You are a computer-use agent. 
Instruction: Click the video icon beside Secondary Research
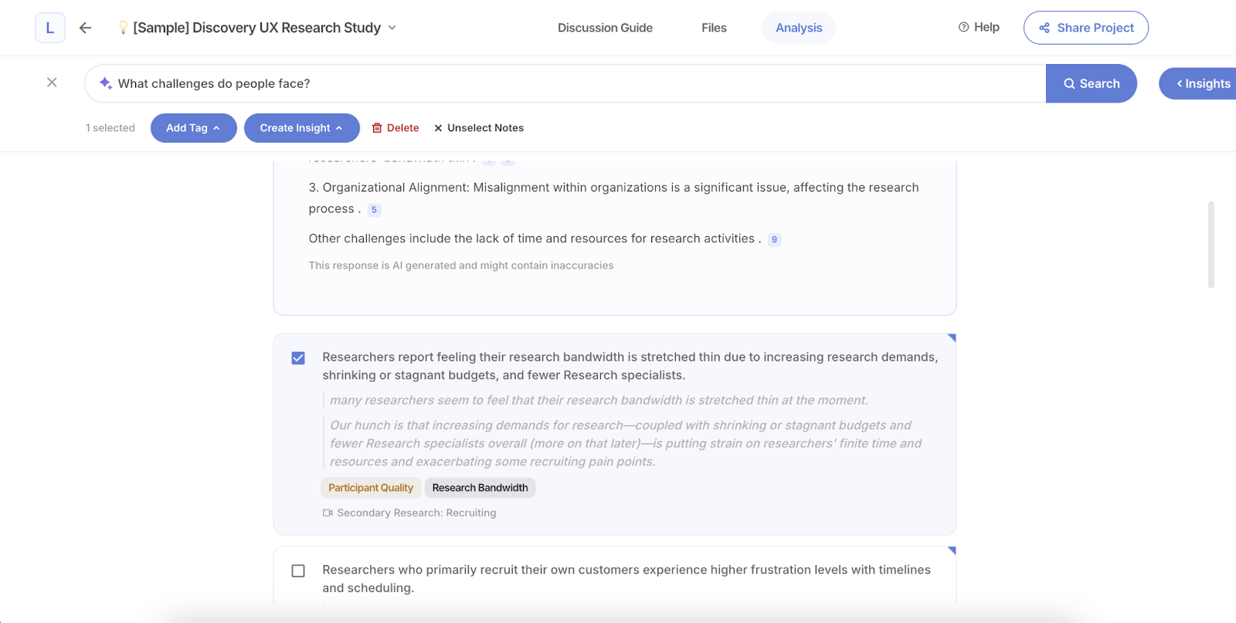(x=328, y=513)
